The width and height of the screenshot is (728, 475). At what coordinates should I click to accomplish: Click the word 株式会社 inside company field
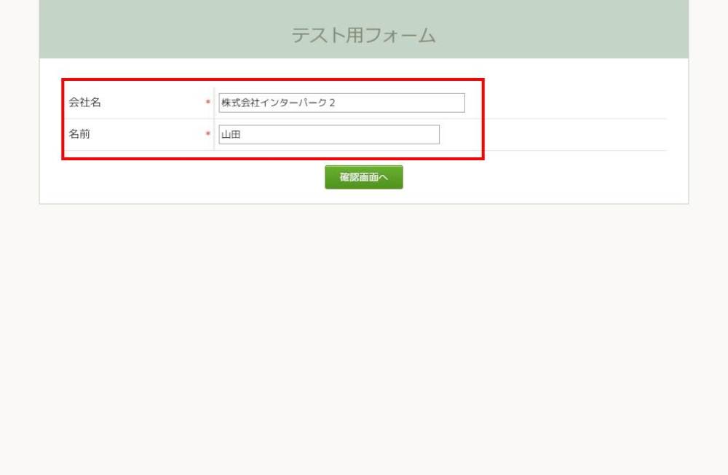tap(240, 103)
